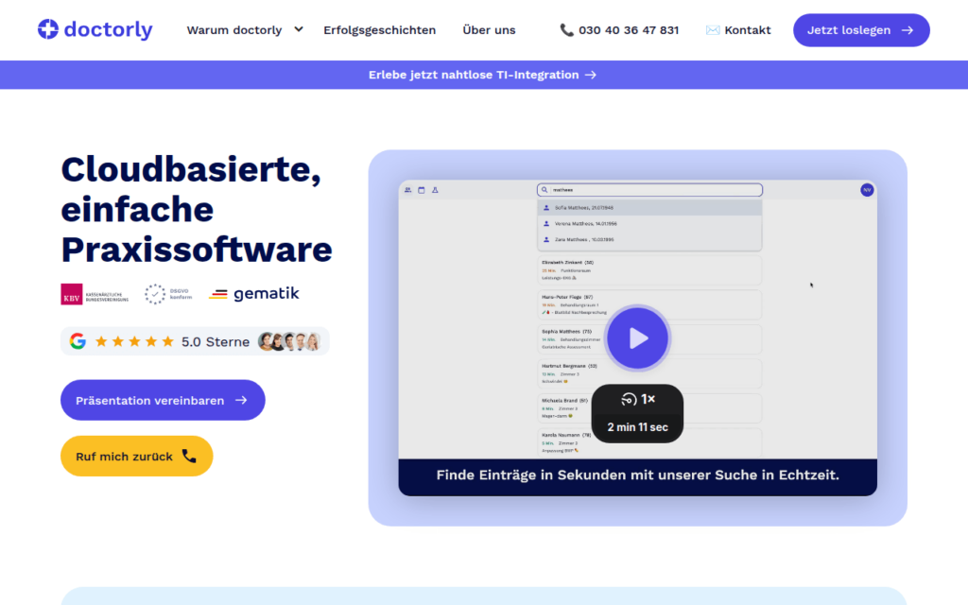Open the Sophia Matthees patient card

pos(649,339)
